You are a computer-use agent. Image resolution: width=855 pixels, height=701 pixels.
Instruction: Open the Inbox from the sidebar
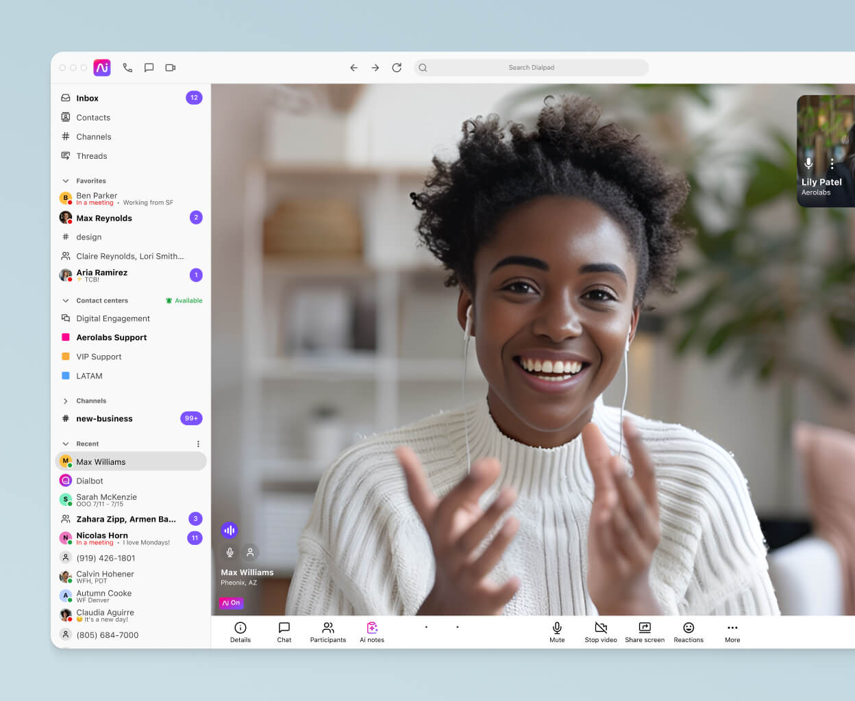pos(88,97)
